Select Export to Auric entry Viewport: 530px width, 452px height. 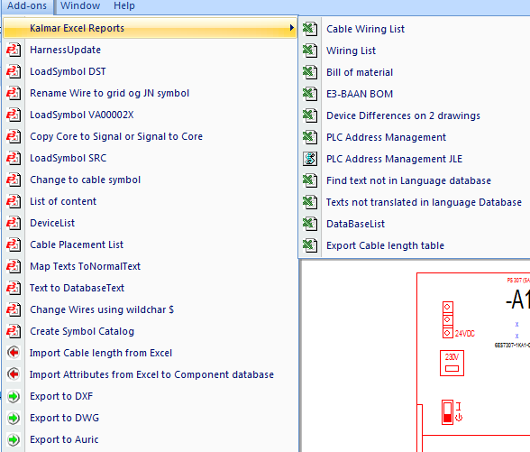click(x=150, y=440)
